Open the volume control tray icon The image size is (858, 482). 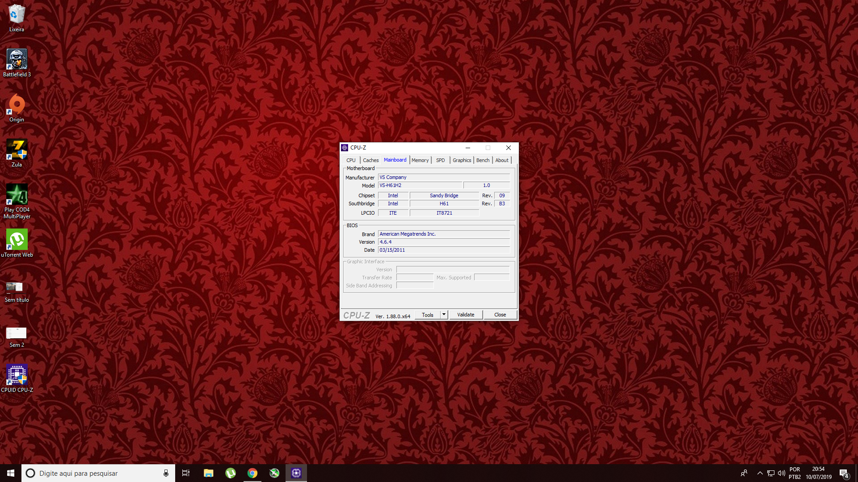(x=782, y=473)
